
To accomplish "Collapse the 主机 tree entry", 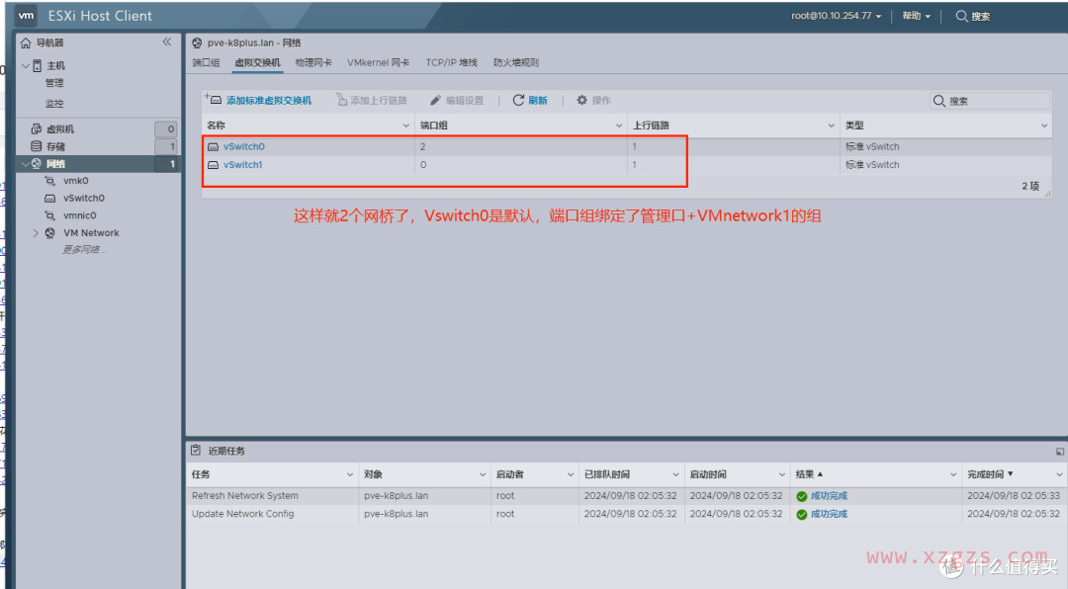I will click(x=25, y=65).
